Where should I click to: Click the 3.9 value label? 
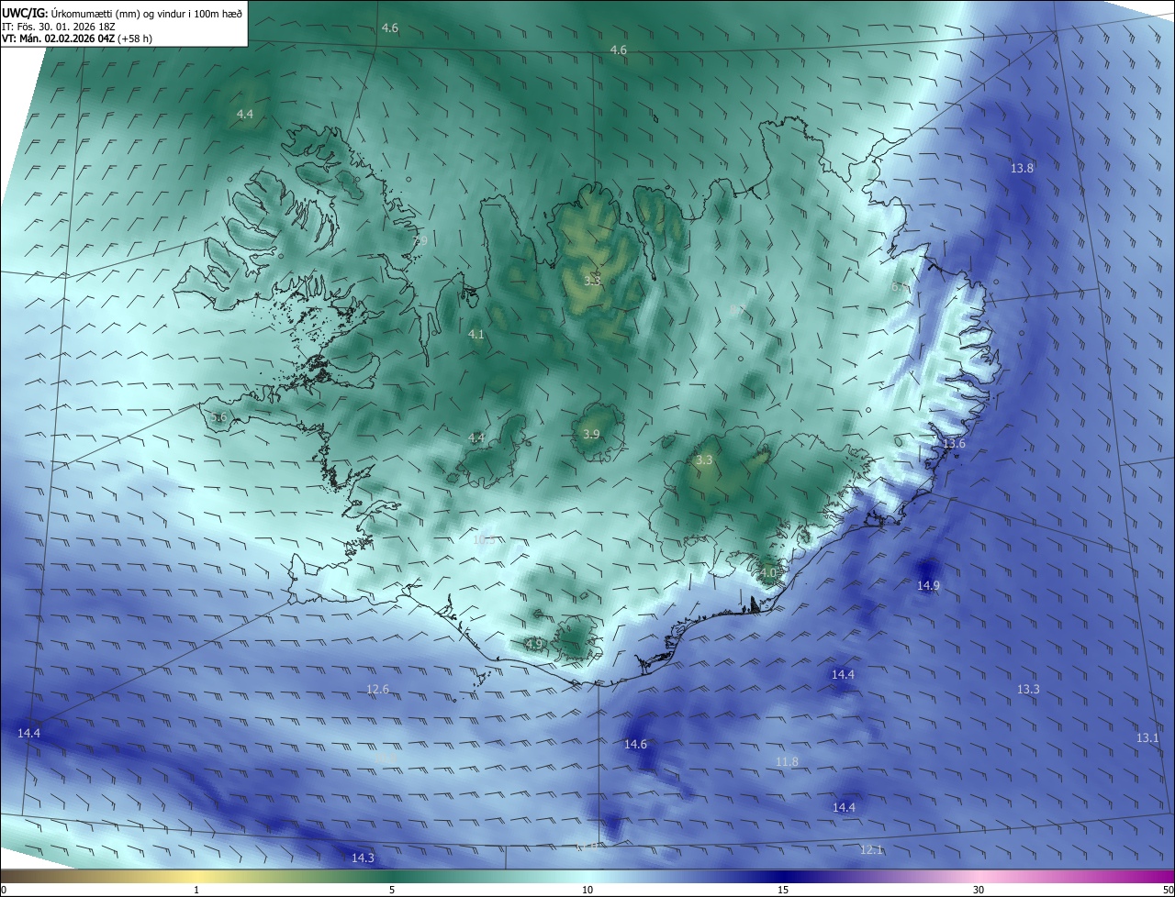pyautogui.click(x=591, y=435)
